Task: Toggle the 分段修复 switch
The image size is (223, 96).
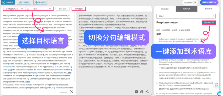Action: (x=194, y=3)
